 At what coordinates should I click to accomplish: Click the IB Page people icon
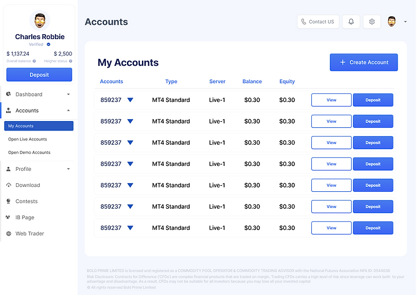(9, 217)
